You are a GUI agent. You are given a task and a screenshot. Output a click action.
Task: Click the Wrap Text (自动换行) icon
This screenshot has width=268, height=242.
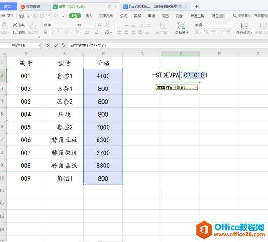[x=182, y=26]
